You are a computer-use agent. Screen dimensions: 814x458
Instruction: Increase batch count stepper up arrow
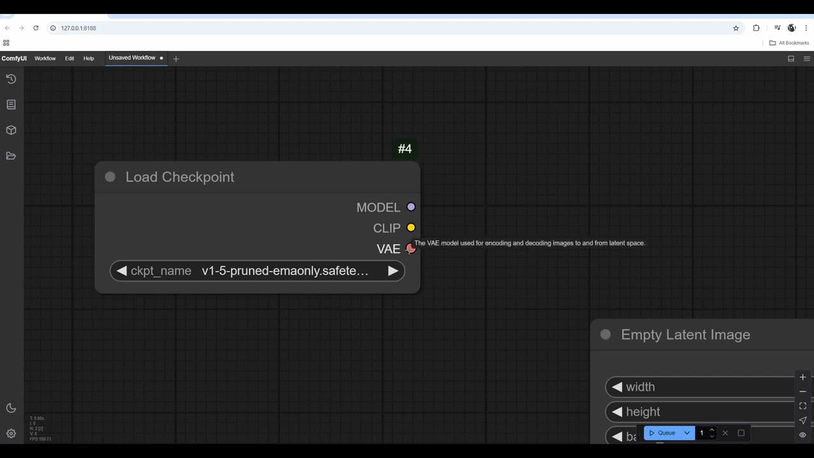tap(712, 430)
